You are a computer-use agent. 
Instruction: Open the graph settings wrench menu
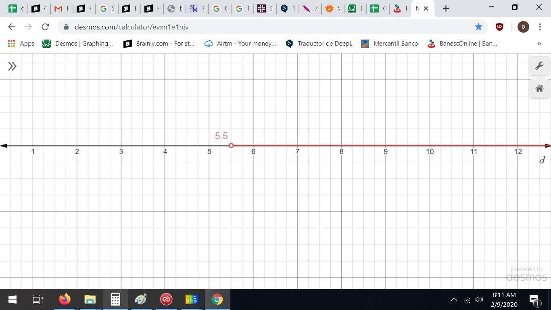point(539,66)
